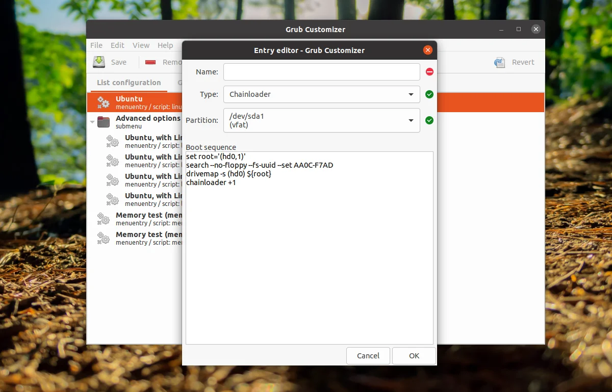Close the Entry editor dialog

click(428, 50)
